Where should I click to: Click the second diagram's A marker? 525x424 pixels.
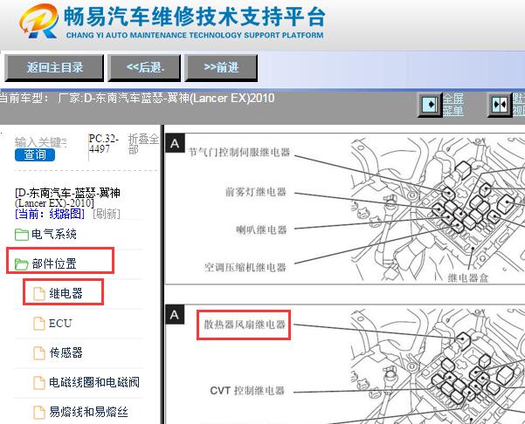point(175,315)
